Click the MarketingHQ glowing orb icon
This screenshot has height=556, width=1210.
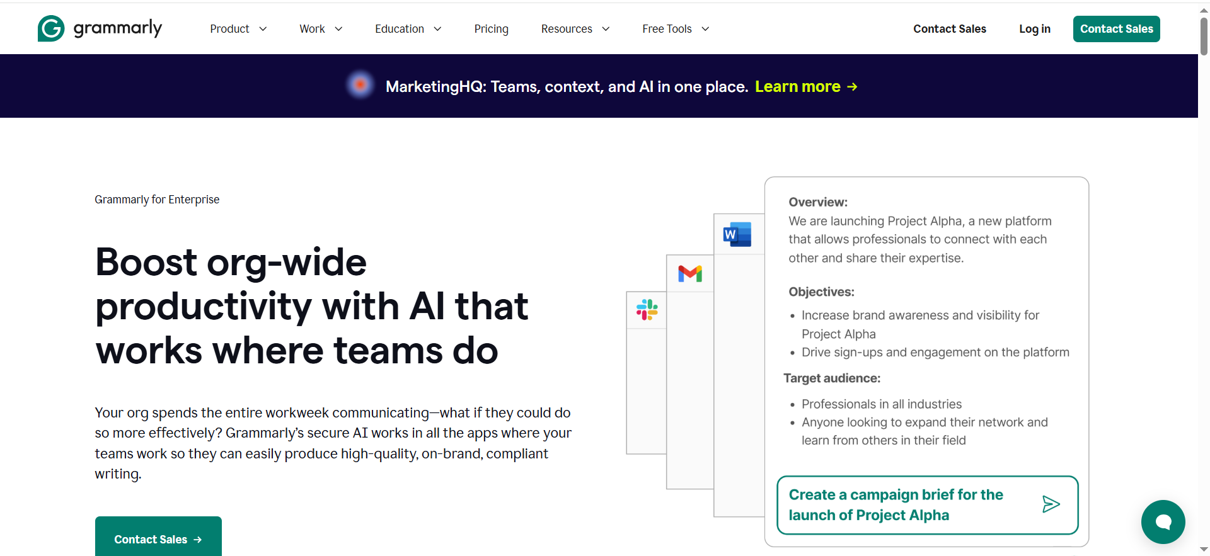point(360,84)
